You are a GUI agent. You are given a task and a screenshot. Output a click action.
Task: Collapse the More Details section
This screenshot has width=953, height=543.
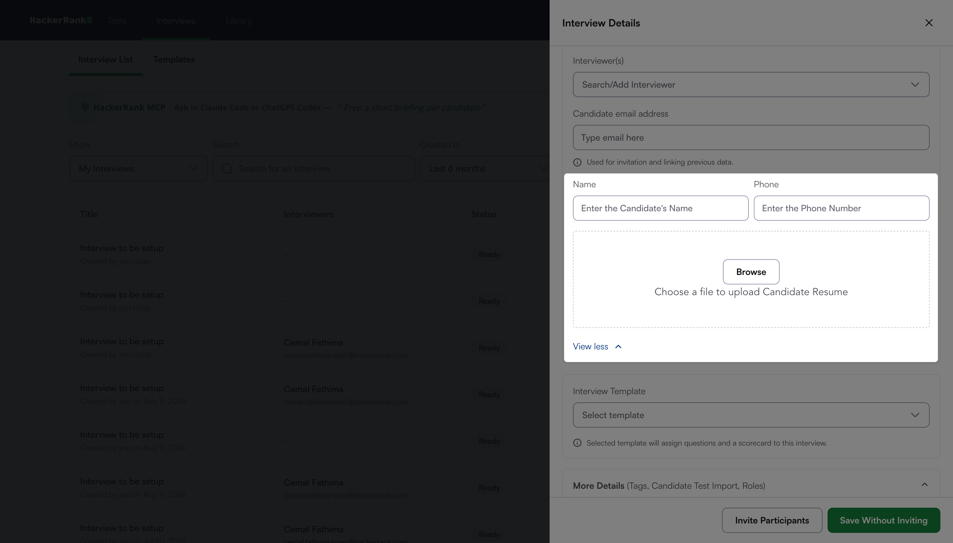[924, 484]
